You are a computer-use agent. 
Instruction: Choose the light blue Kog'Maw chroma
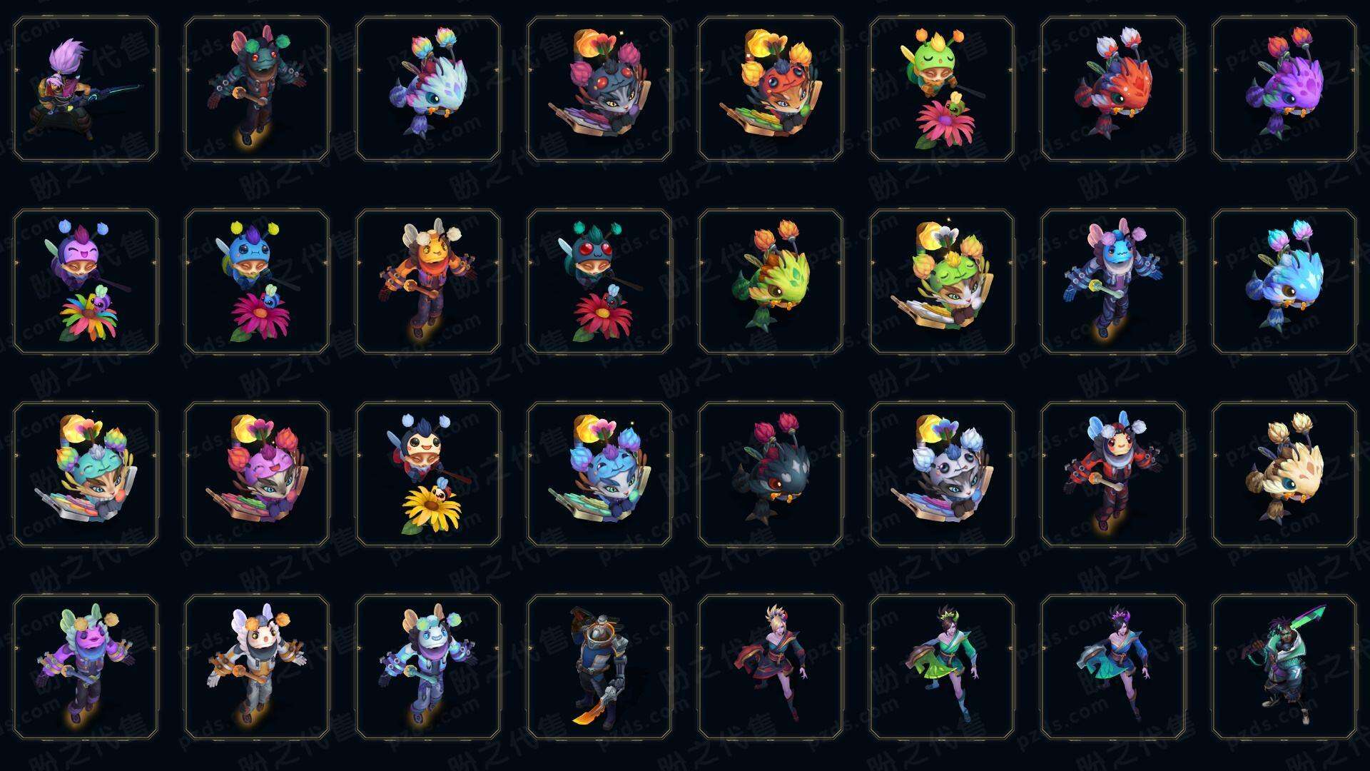(1284, 281)
